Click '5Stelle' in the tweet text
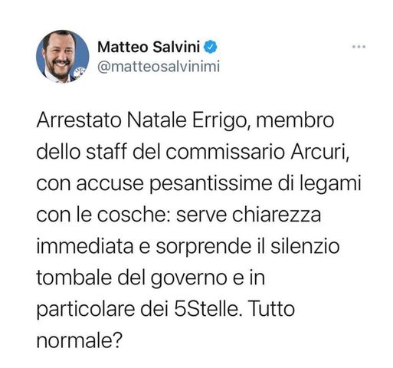 tap(207, 309)
